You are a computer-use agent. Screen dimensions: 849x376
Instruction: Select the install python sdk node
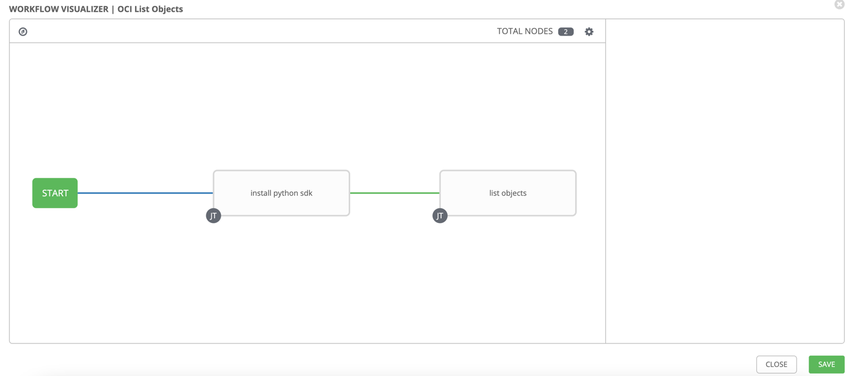(x=281, y=193)
